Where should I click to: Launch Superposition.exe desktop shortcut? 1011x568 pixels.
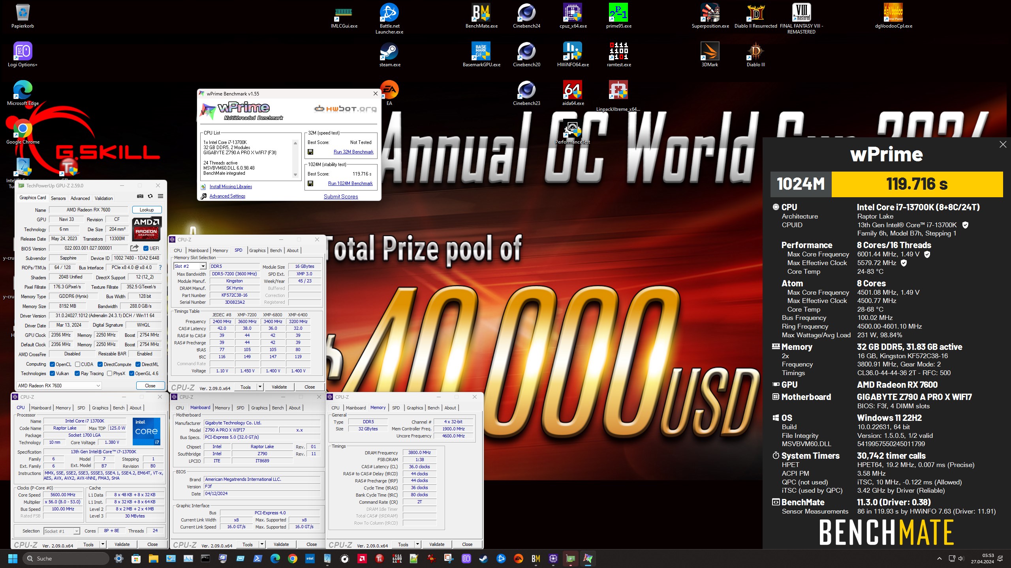(710, 16)
